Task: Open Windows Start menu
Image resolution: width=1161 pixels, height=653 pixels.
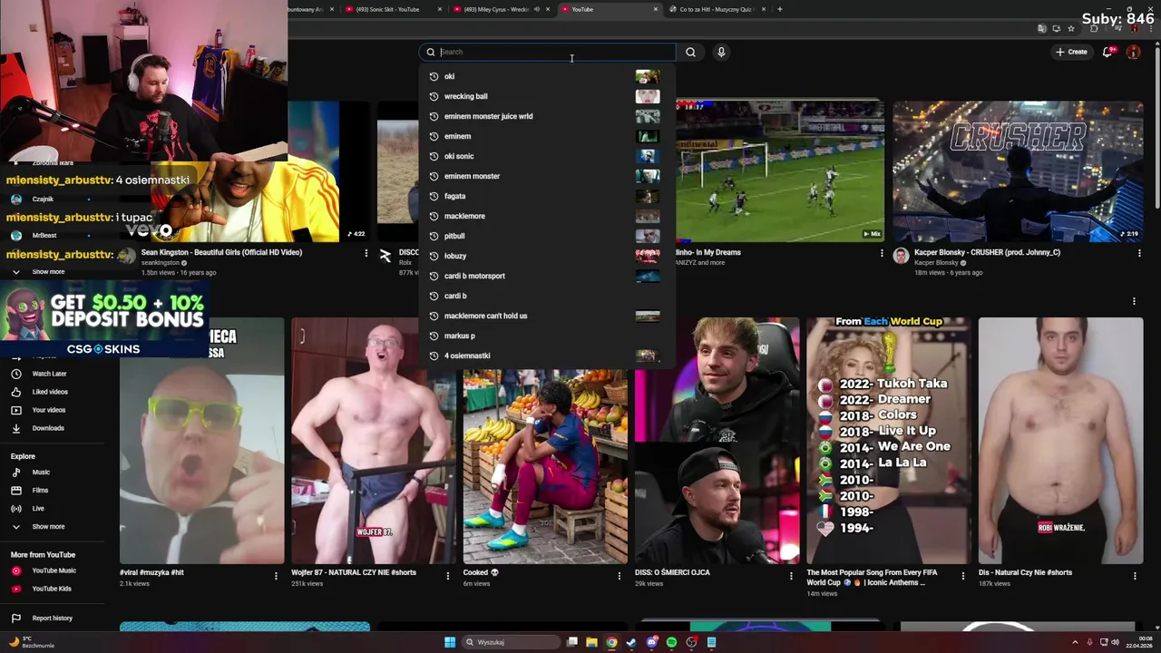Action: pyautogui.click(x=449, y=642)
